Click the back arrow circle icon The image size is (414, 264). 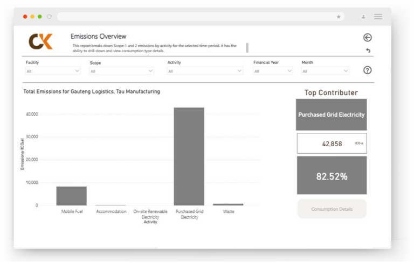(x=367, y=38)
